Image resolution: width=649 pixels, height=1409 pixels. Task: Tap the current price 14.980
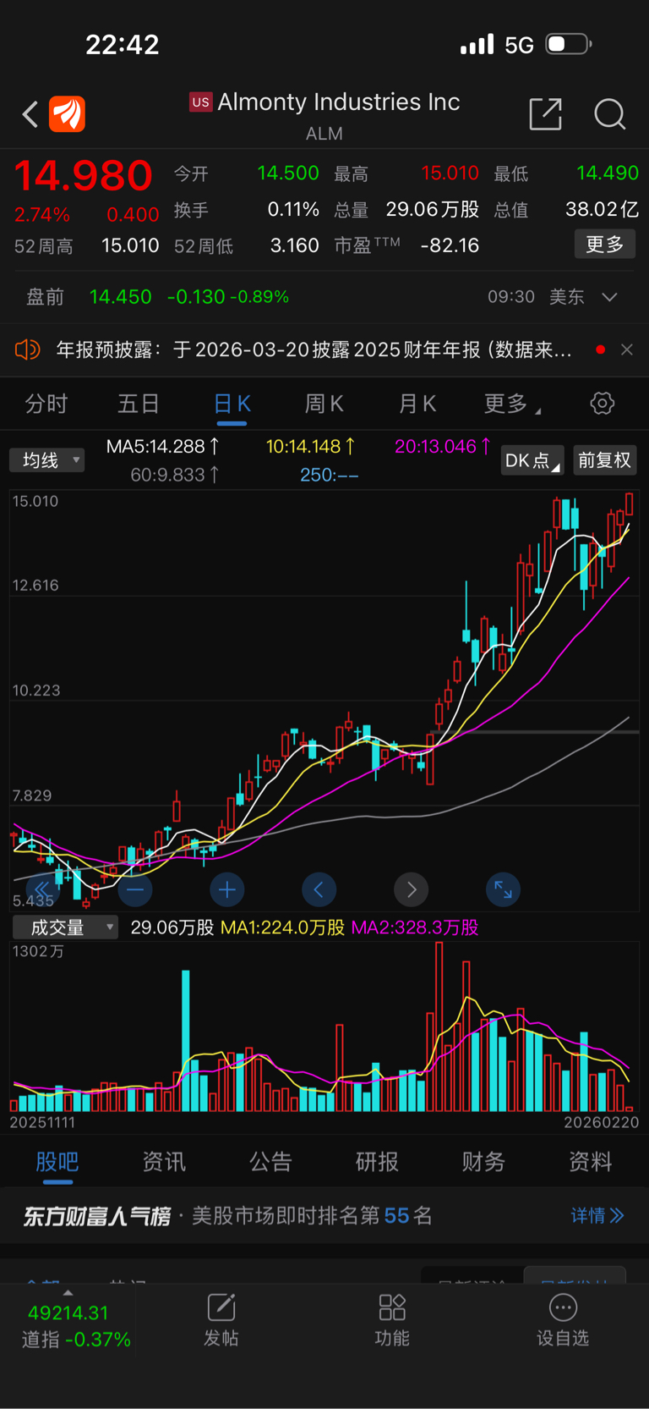pos(84,176)
